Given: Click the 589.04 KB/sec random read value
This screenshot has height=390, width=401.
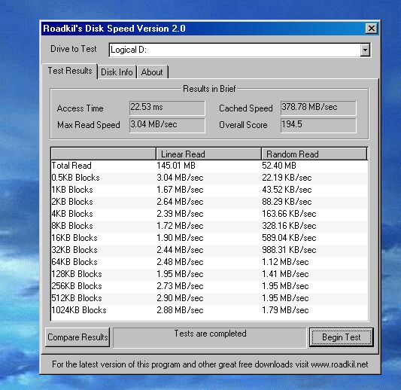Looking at the screenshot, I should [289, 238].
